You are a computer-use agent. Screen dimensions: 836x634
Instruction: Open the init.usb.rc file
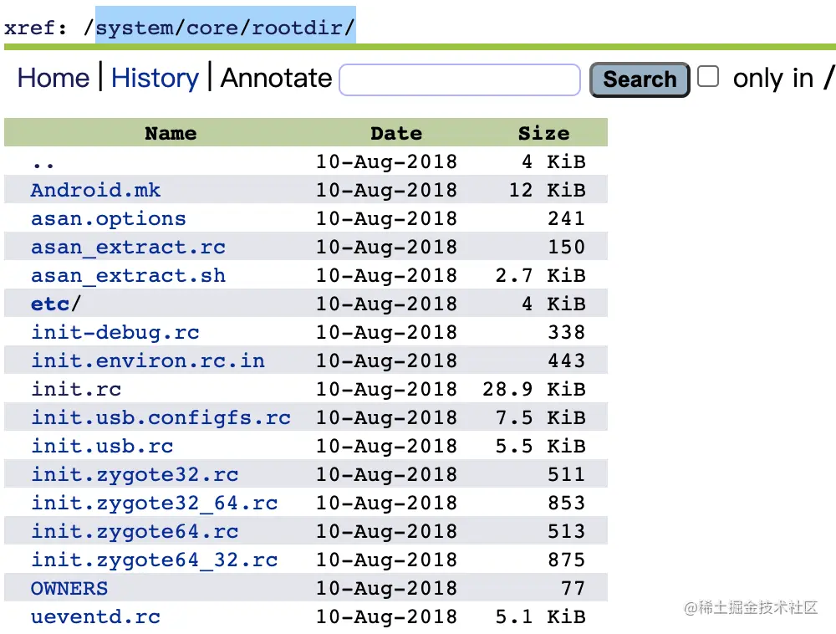(x=102, y=447)
